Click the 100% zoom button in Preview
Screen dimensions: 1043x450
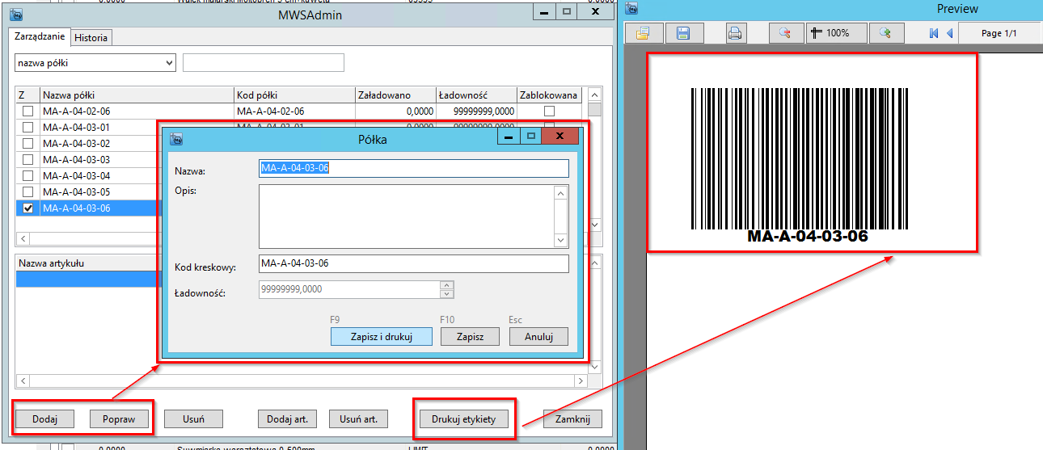[x=836, y=33]
